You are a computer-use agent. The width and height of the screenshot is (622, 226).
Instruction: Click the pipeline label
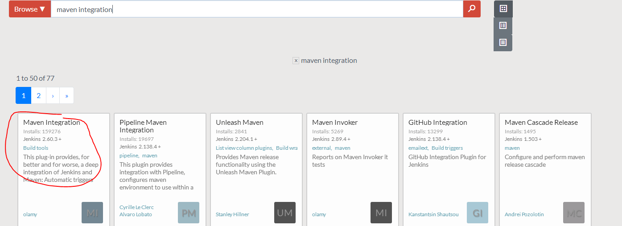point(128,156)
